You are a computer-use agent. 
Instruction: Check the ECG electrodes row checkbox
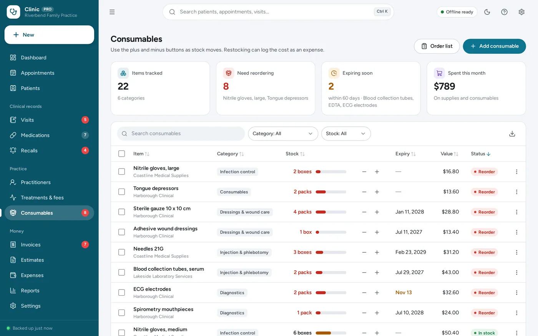click(122, 293)
